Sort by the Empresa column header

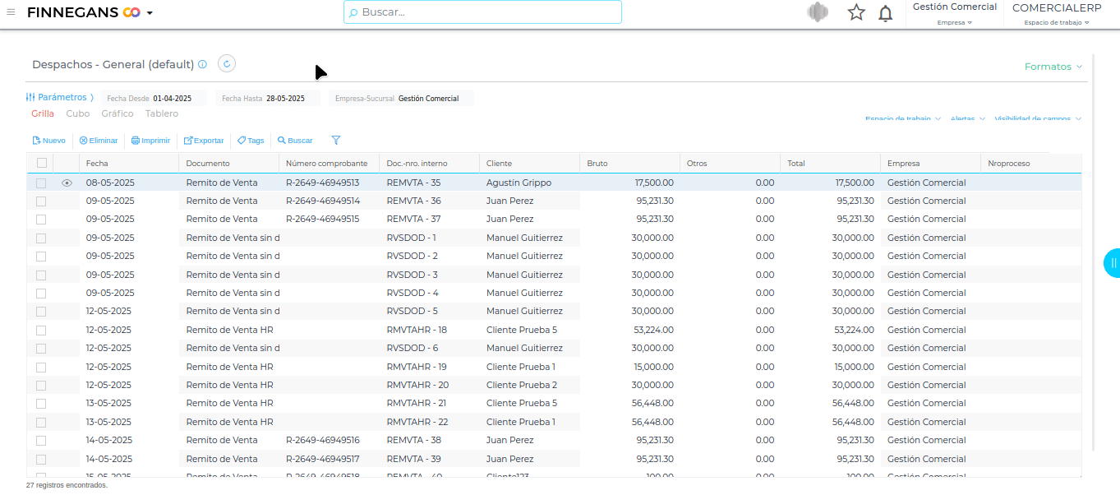[x=931, y=163]
